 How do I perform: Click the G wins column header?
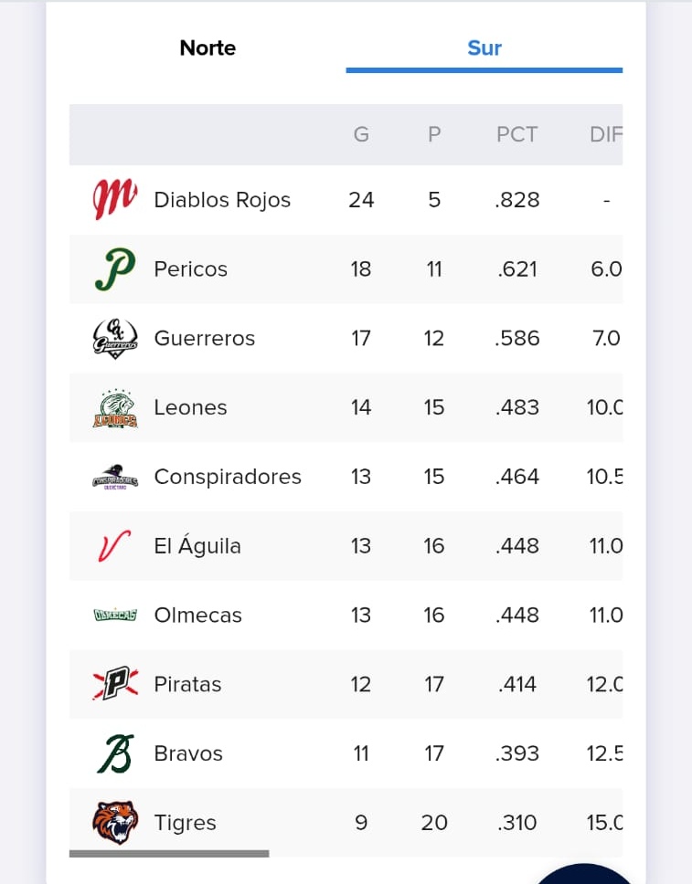pyautogui.click(x=361, y=134)
